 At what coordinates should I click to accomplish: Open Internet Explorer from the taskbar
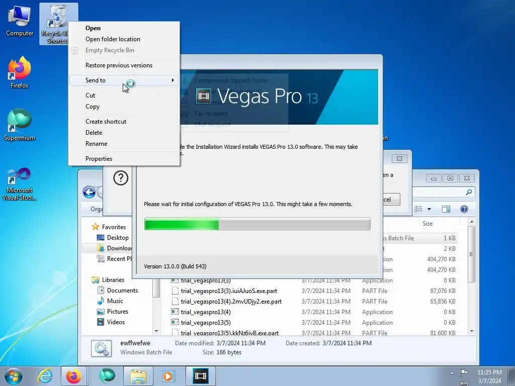[x=45, y=376]
